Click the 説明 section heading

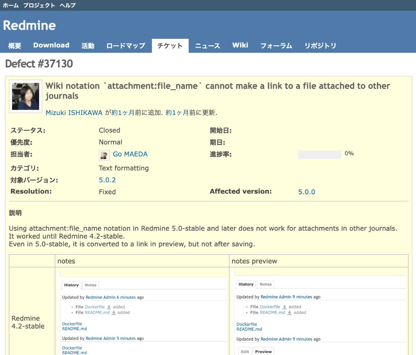pos(15,213)
